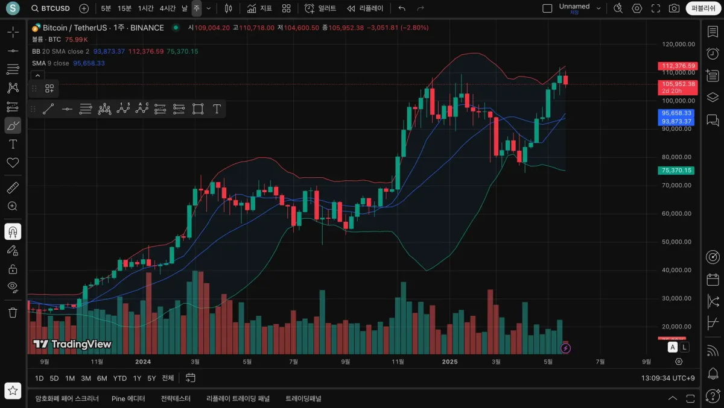Enter fullscreen mode from the top toolbar
Viewport: 724px width, 408px height.
pyautogui.click(x=656, y=8)
